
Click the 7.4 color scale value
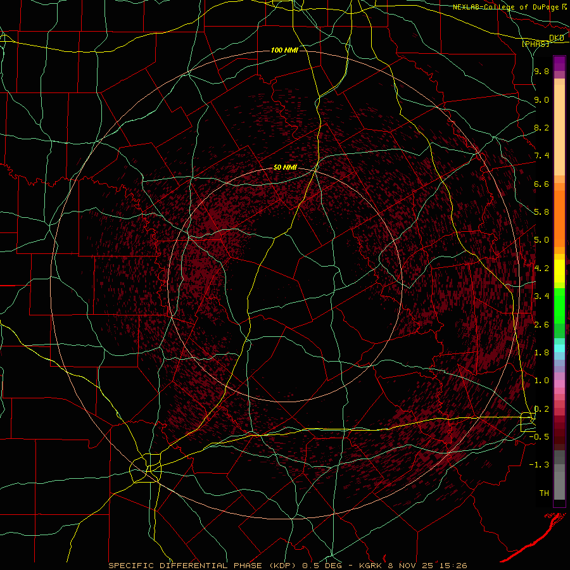coord(541,156)
